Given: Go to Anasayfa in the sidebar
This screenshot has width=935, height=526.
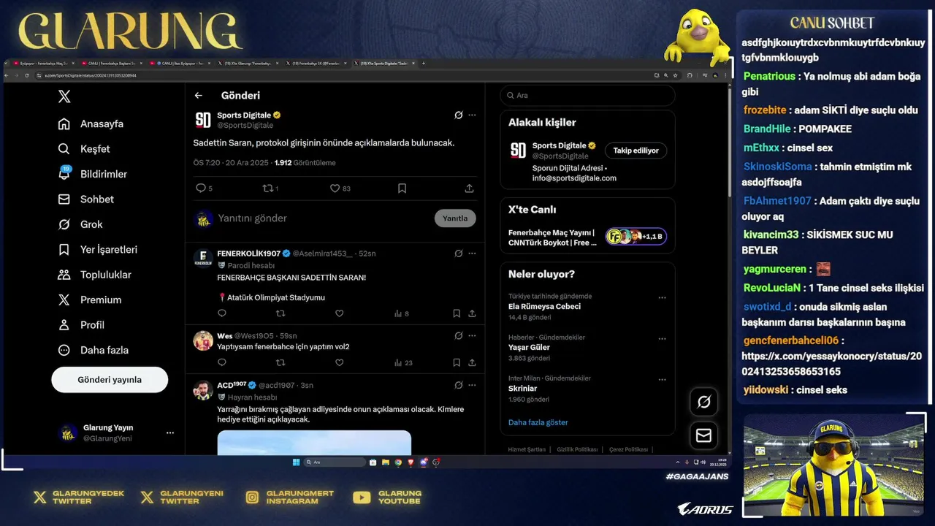Looking at the screenshot, I should (91, 124).
